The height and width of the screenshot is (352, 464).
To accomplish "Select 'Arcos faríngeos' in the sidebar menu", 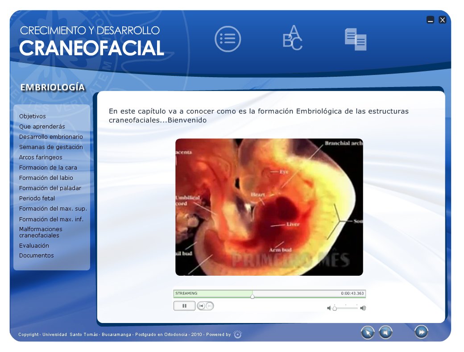I will pos(41,157).
